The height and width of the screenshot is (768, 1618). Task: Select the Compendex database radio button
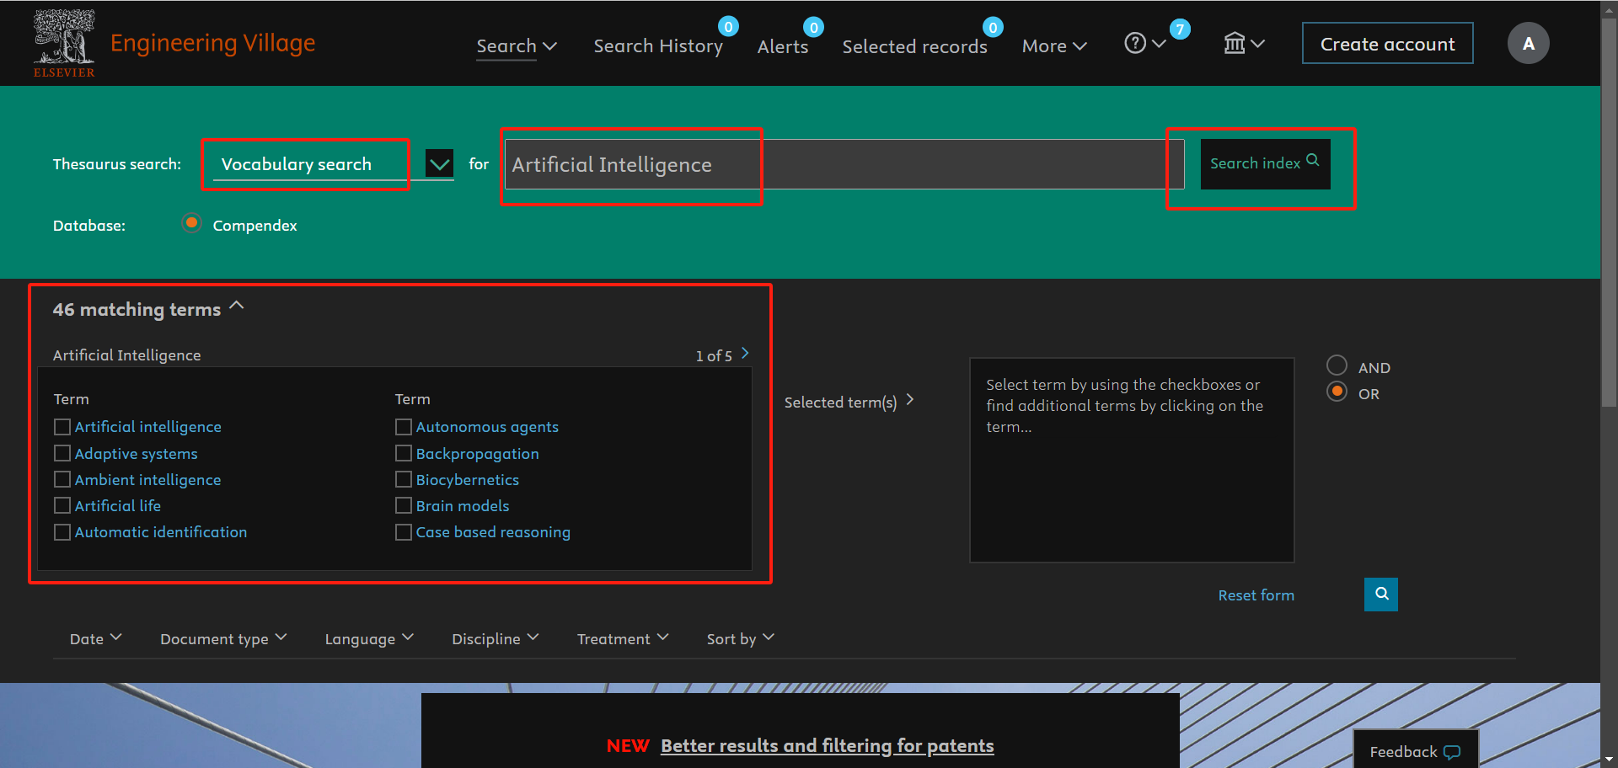click(191, 223)
